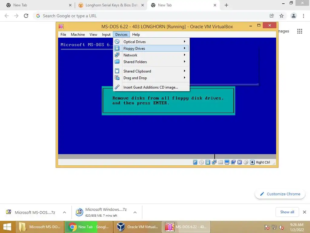Expand the Drag and Drop submenu arrow
This screenshot has width=310, height=233.
(x=184, y=78)
